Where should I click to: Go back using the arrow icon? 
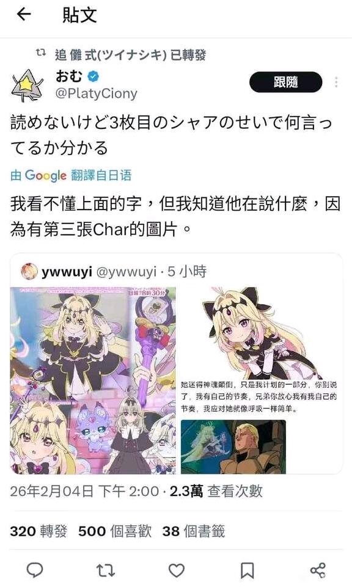pyautogui.click(x=24, y=15)
